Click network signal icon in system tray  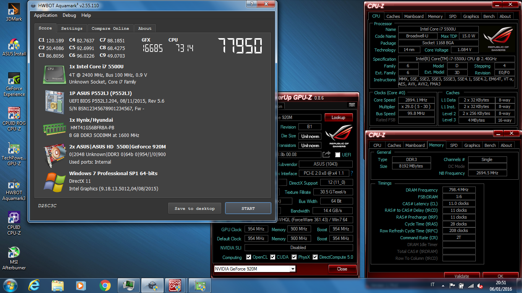[x=471, y=285]
